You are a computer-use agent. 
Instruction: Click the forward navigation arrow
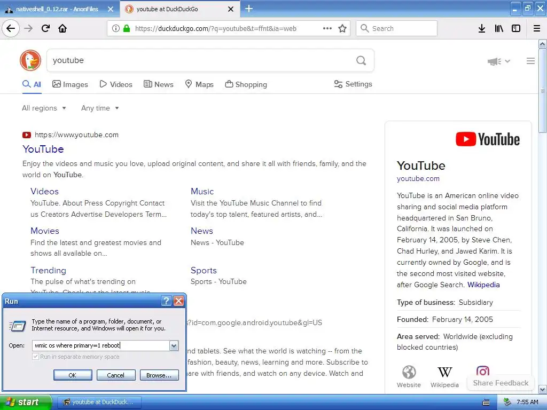pyautogui.click(x=28, y=28)
